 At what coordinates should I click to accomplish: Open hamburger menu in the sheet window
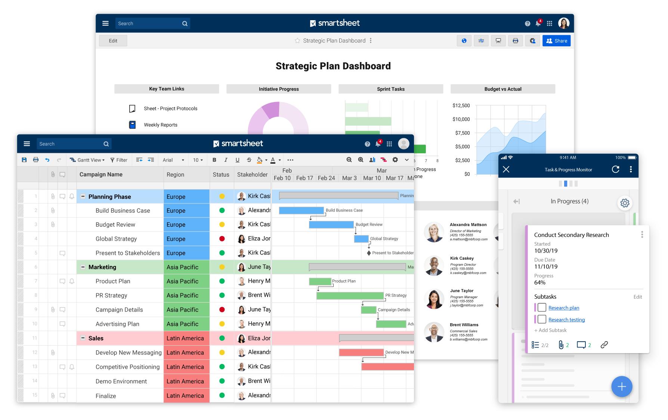[x=27, y=144]
